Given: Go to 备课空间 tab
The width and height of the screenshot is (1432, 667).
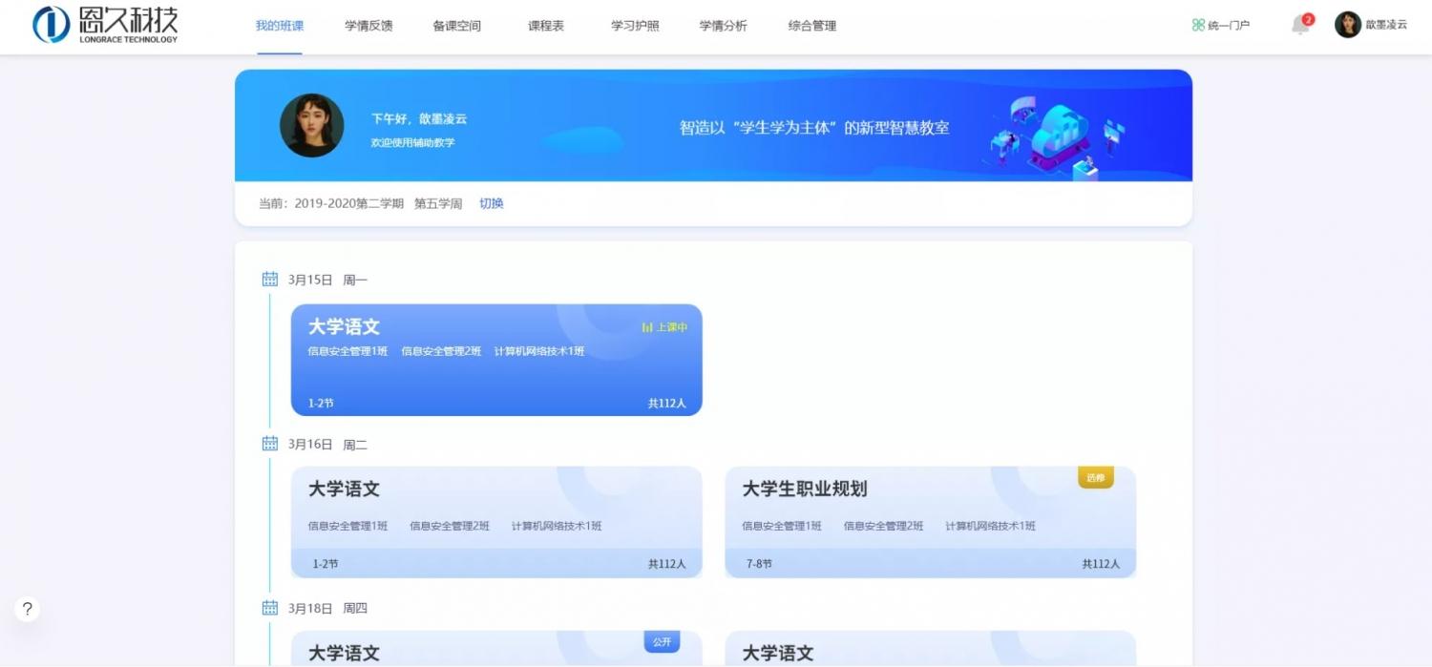Looking at the screenshot, I should [457, 26].
